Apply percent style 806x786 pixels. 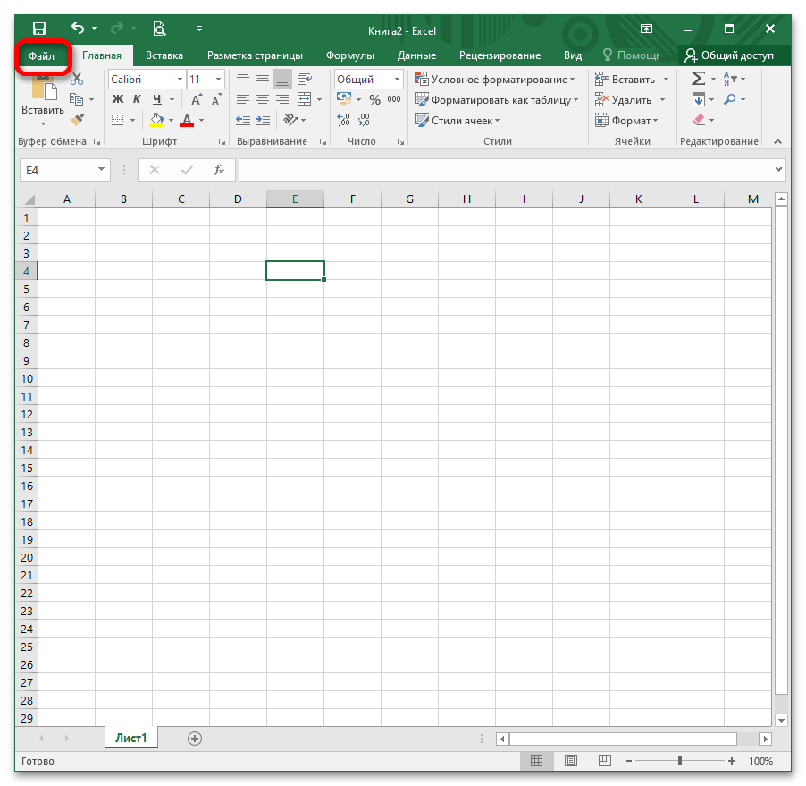(x=374, y=100)
